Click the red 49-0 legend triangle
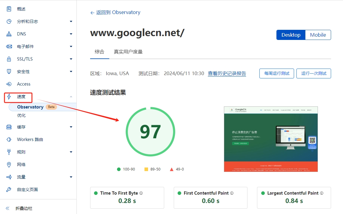The image size is (343, 214). click(x=172, y=169)
